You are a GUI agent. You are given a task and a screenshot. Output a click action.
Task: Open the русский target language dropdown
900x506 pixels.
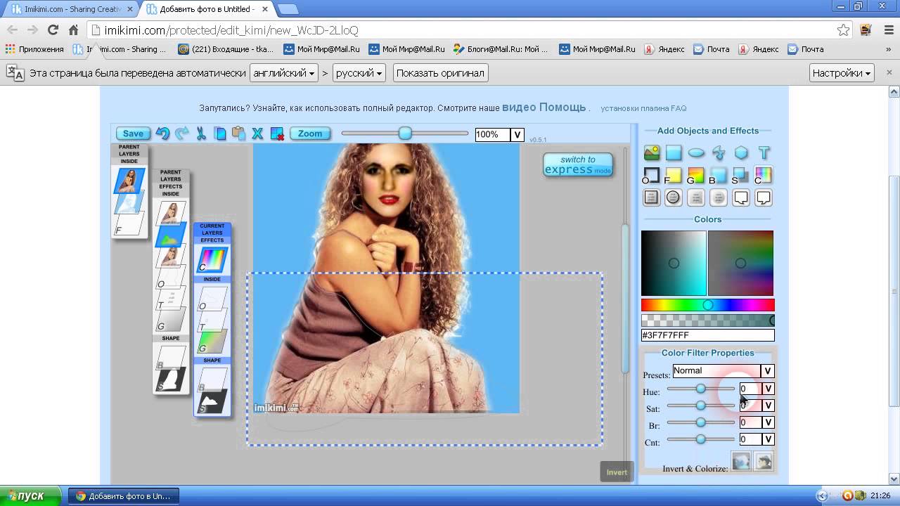(359, 73)
